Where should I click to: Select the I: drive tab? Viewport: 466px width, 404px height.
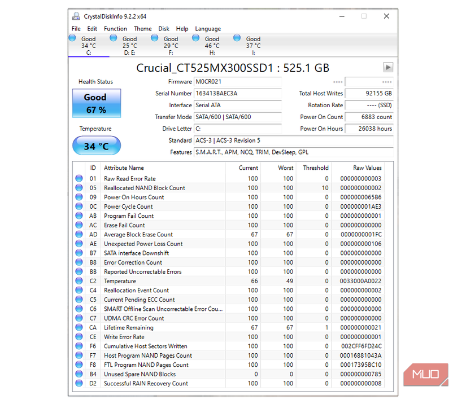click(x=253, y=45)
